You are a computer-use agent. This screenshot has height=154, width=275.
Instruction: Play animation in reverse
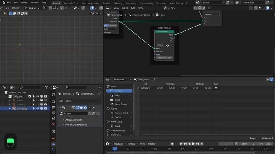(x=189, y=144)
